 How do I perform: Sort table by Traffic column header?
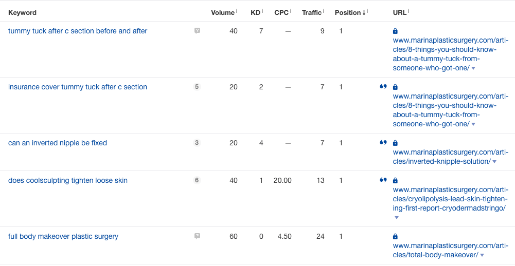(x=311, y=12)
